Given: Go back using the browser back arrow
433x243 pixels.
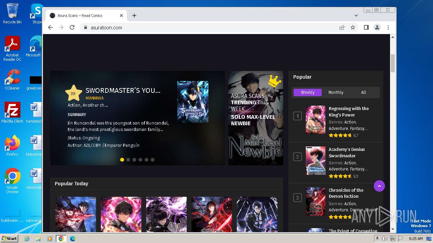Looking at the screenshot, I should click(x=50, y=28).
